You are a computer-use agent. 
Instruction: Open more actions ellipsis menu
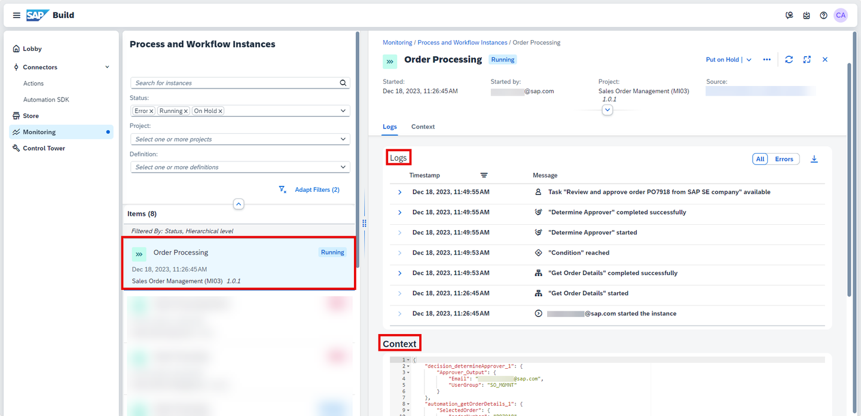tap(767, 60)
